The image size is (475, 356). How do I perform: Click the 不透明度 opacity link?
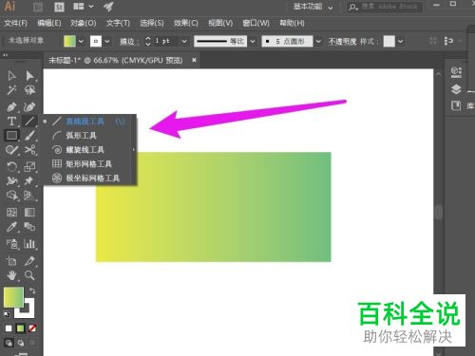[342, 42]
